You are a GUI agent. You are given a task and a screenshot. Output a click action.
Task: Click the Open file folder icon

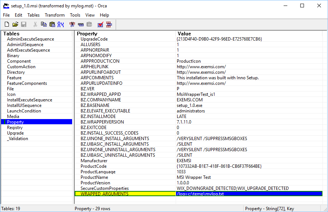click(15, 24)
